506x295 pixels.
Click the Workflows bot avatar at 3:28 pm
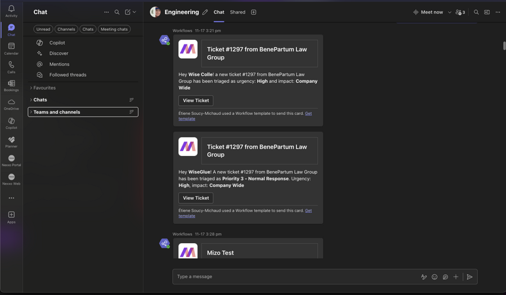[164, 243]
